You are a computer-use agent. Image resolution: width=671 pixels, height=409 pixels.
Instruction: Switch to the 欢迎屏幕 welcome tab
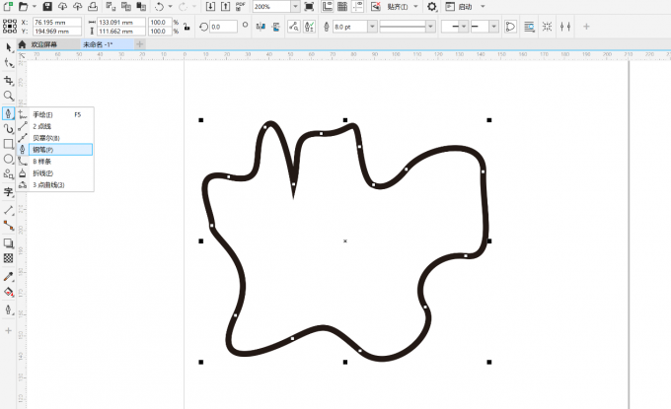tap(44, 44)
